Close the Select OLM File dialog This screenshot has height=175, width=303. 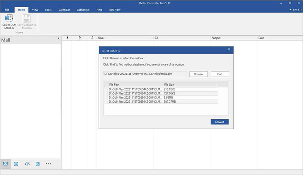coord(229,49)
